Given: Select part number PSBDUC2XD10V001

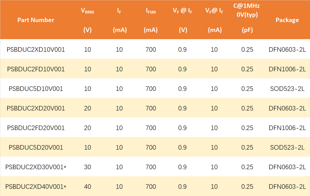Looking at the screenshot, I should pyautogui.click(x=36, y=49).
